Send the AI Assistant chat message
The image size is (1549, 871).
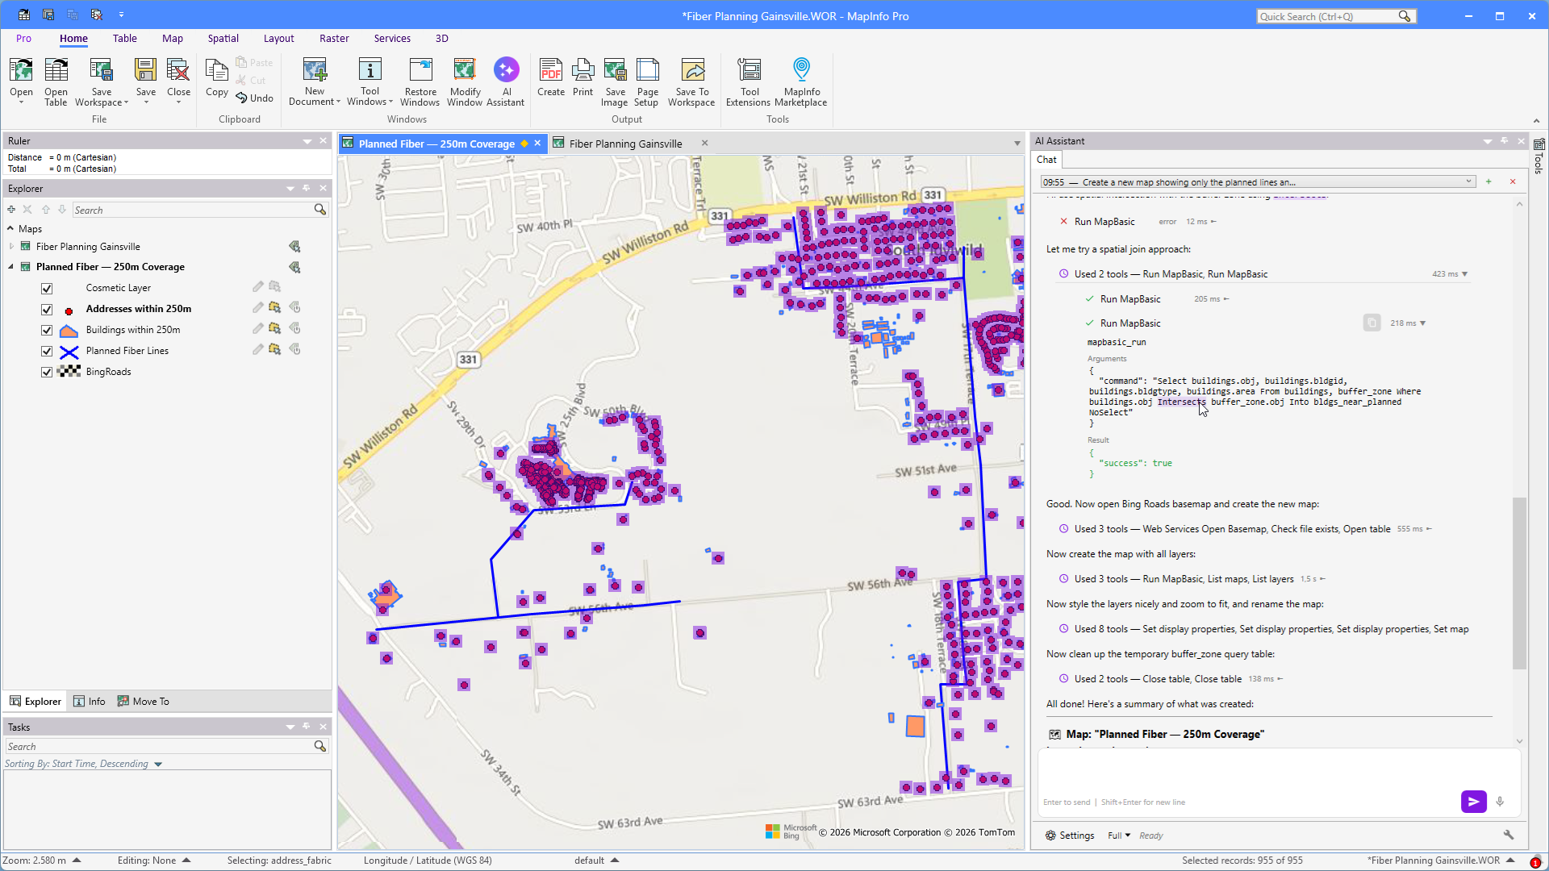click(1473, 802)
